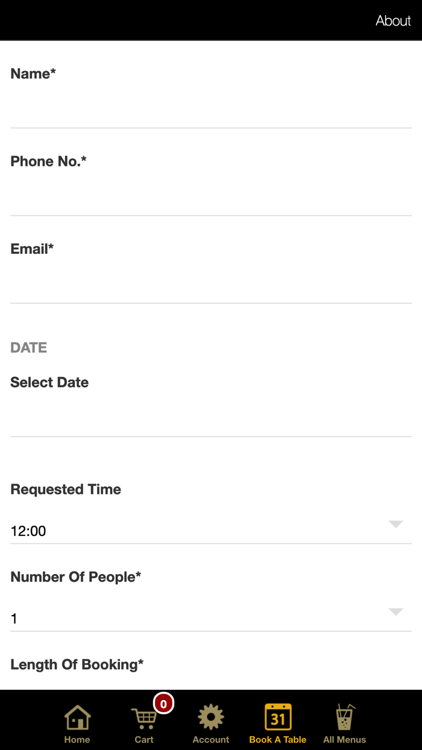Open the shopping Cart icon
The width and height of the screenshot is (422, 750).
click(x=143, y=717)
